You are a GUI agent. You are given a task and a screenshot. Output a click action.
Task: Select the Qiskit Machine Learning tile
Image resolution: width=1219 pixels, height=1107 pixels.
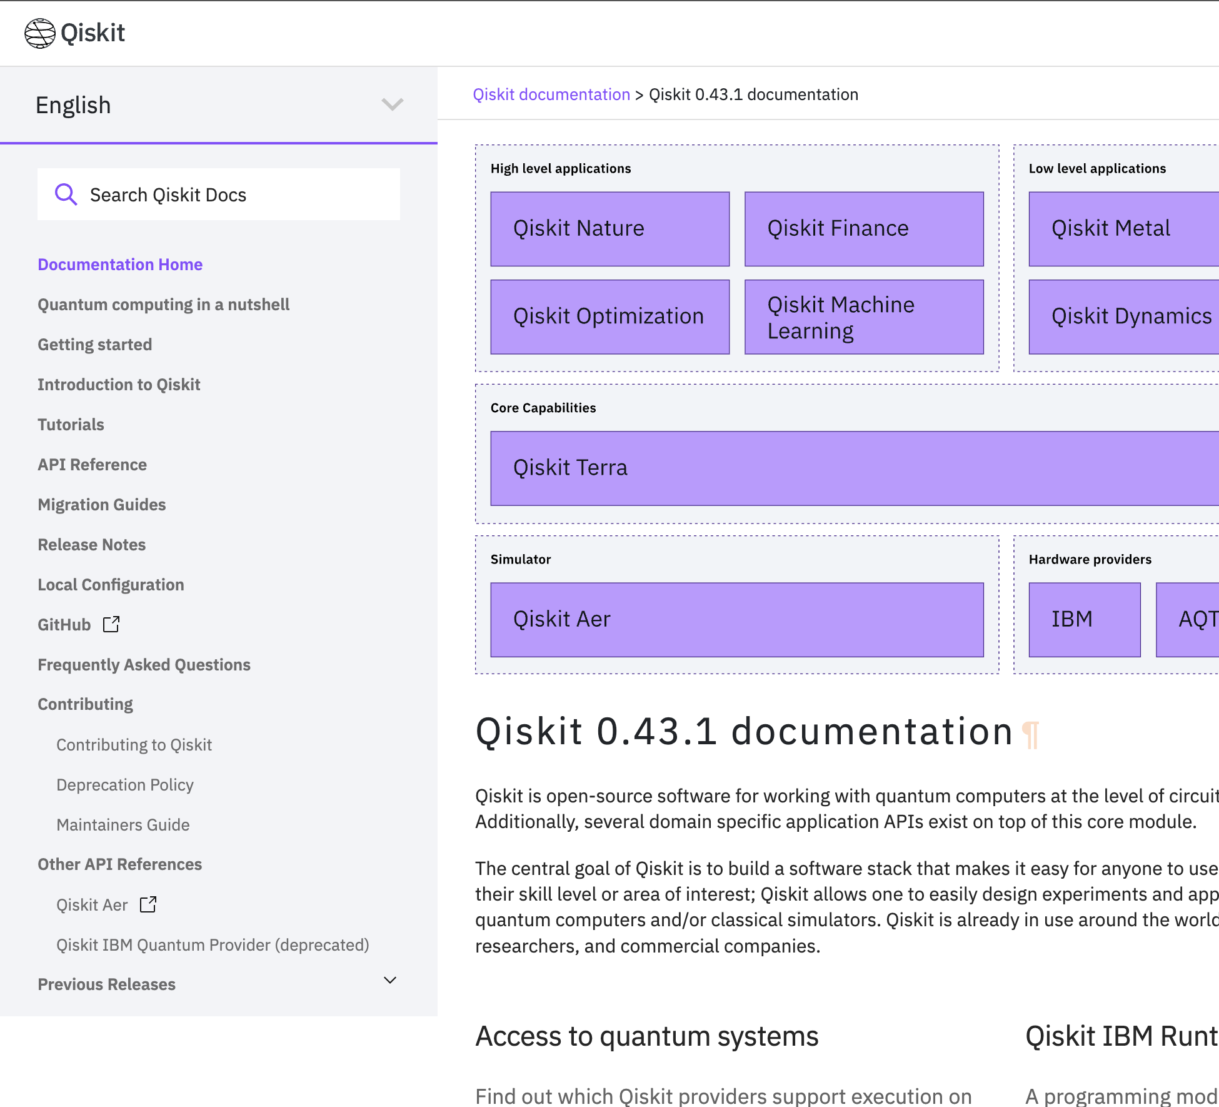864,317
